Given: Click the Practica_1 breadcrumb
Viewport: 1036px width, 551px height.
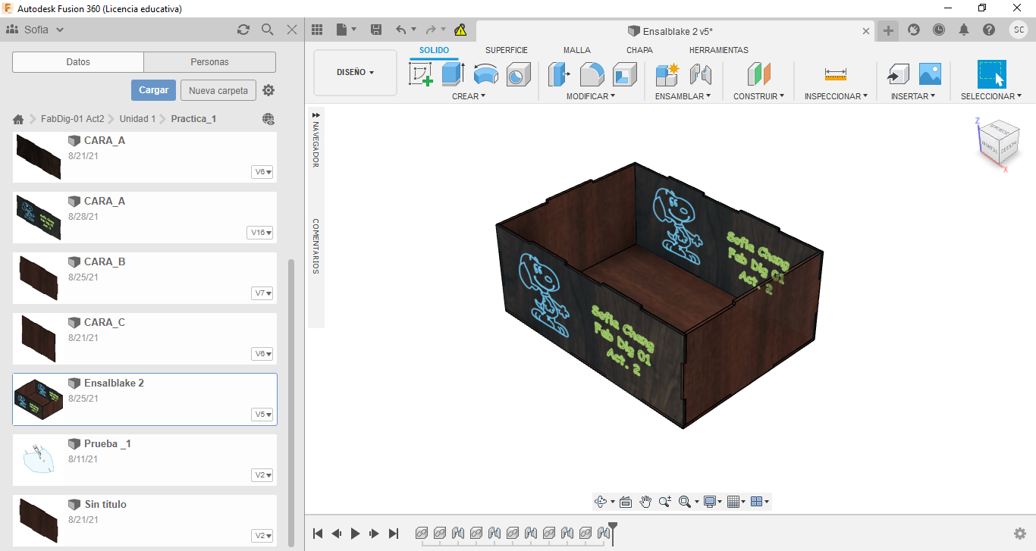Looking at the screenshot, I should (x=193, y=119).
